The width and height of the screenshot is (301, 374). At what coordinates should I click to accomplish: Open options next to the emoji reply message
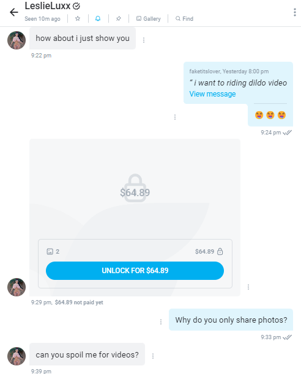point(175,117)
